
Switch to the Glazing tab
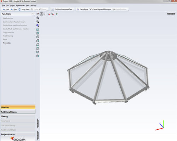coord(18,116)
